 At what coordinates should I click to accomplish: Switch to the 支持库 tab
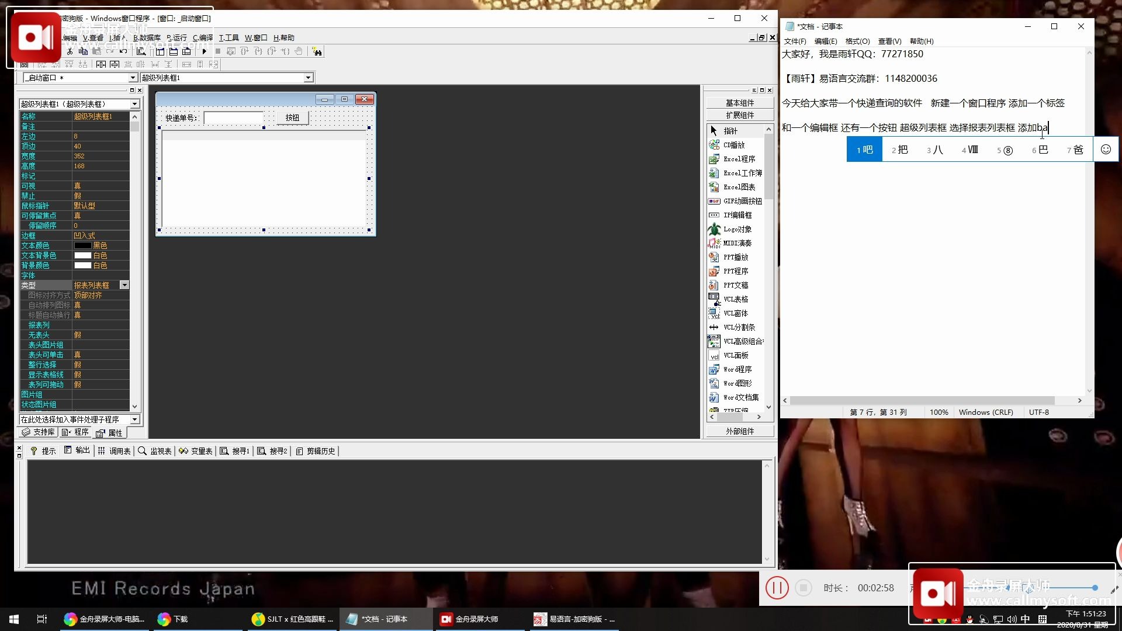(x=39, y=432)
